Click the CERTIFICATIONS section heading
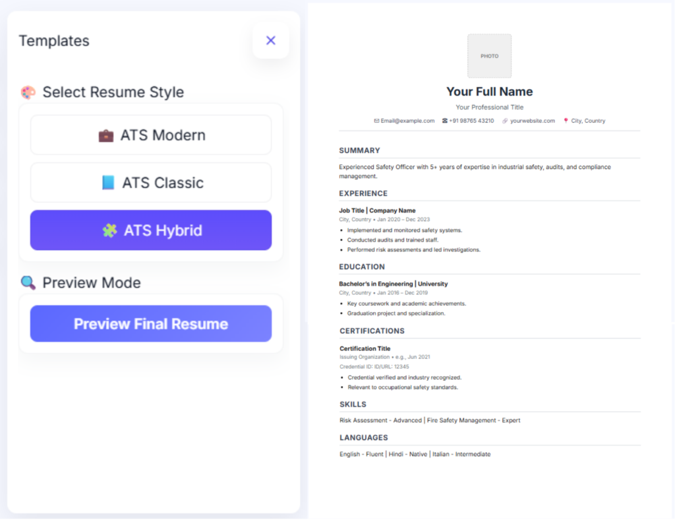The height and width of the screenshot is (520, 675). point(372,331)
